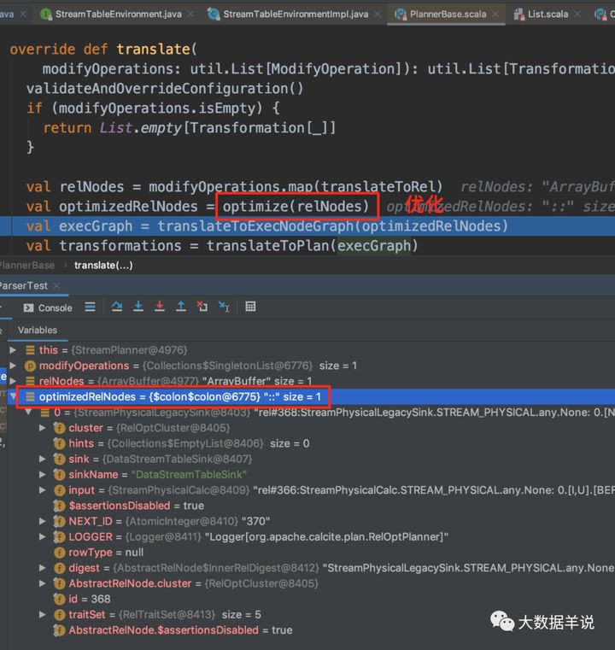Expand the cluster field node
The image size is (615, 650).
tap(42, 428)
